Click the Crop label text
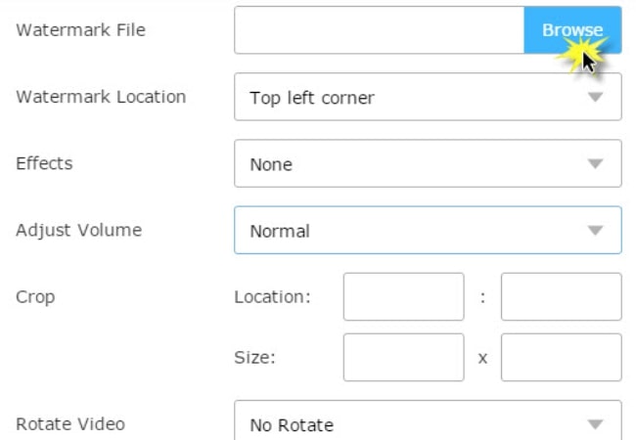Image resolution: width=636 pixels, height=440 pixels. 35,297
